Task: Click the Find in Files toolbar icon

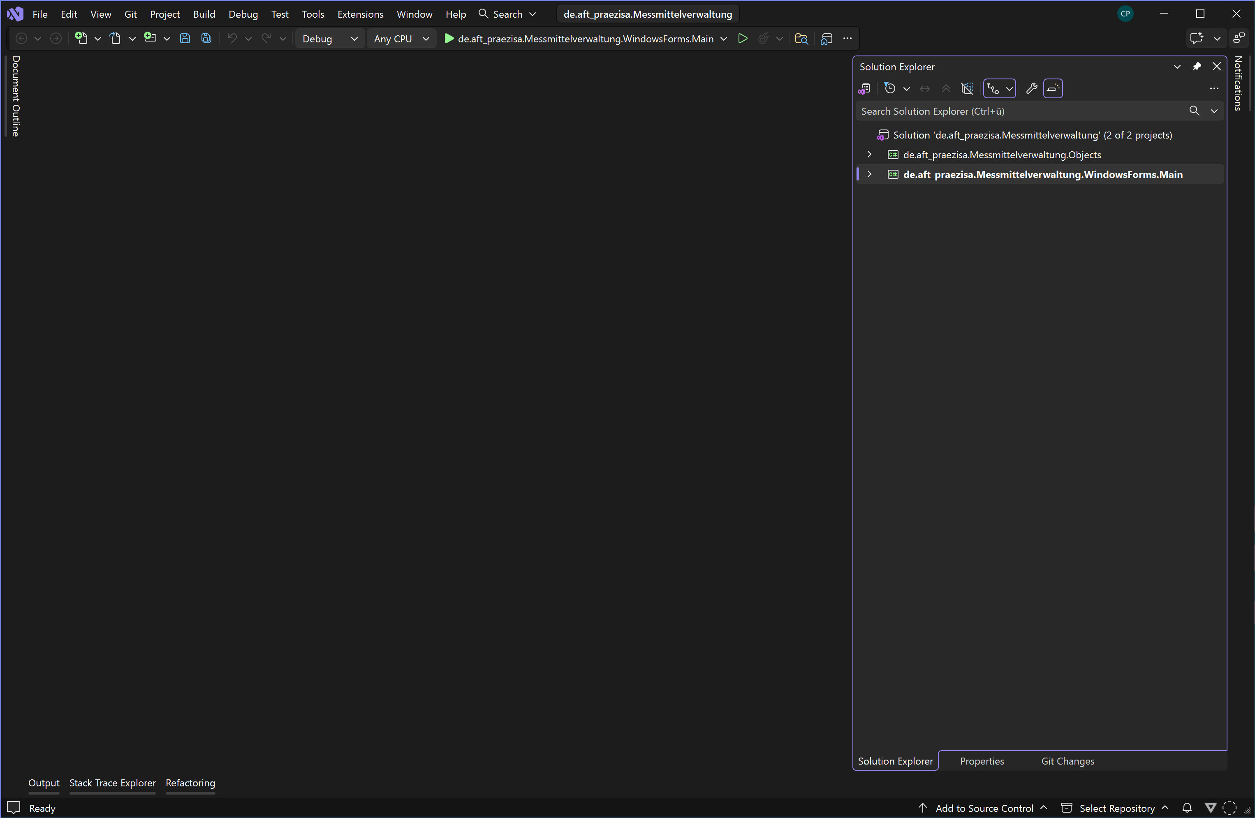Action: coord(801,39)
